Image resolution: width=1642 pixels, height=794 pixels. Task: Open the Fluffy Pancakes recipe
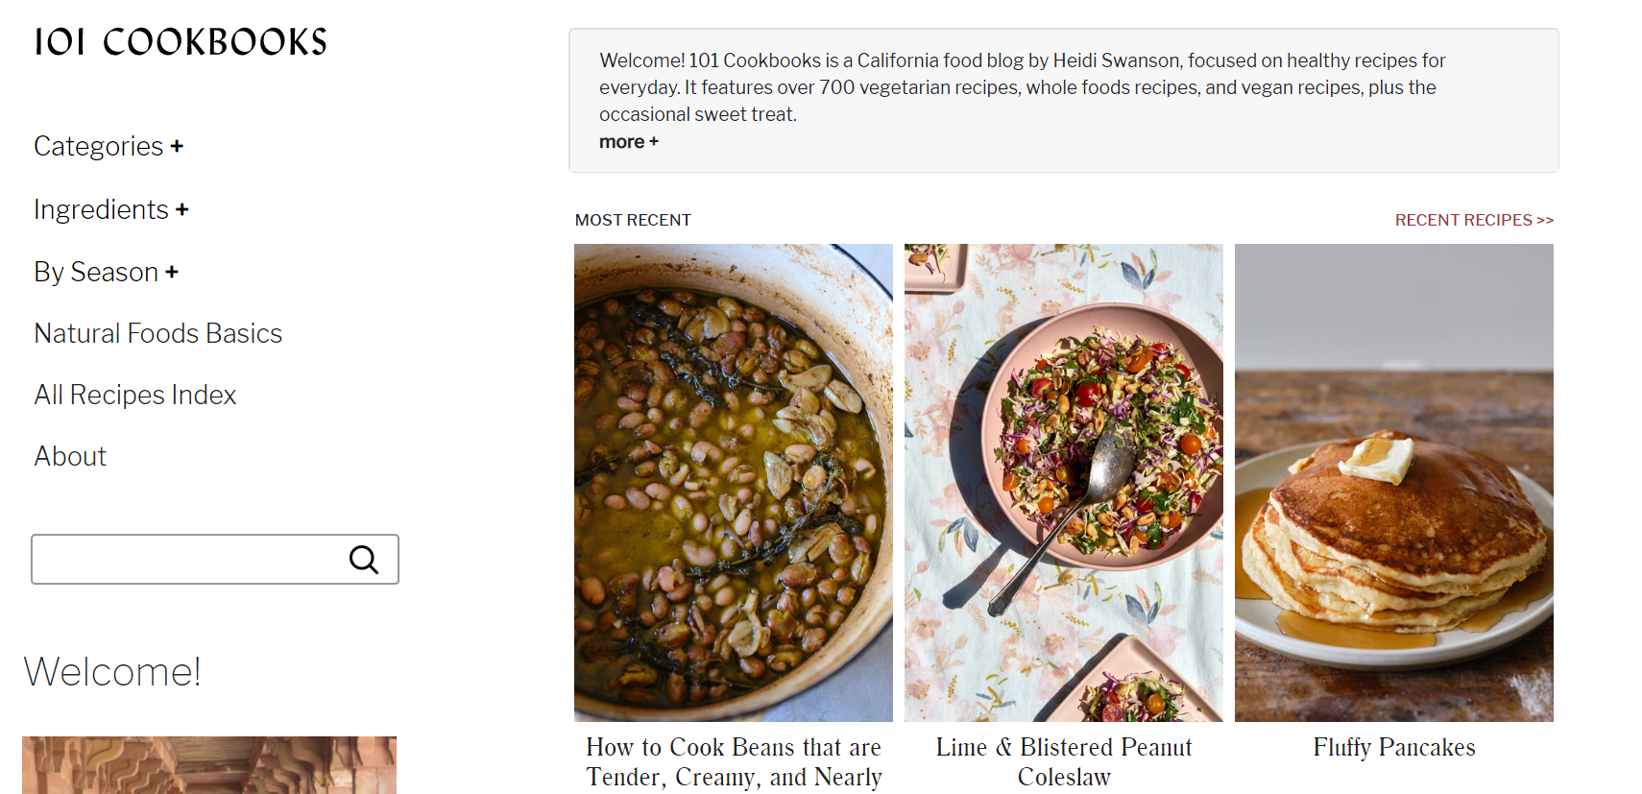point(1393,747)
